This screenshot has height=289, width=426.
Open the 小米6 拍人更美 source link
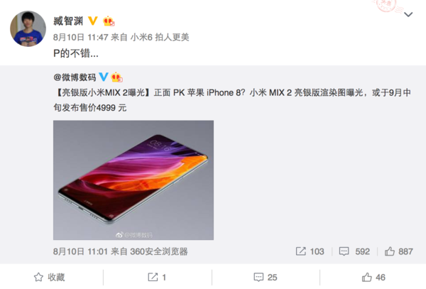[160, 37]
